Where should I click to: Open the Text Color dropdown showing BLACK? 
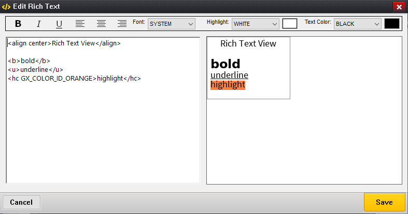pyautogui.click(x=358, y=24)
